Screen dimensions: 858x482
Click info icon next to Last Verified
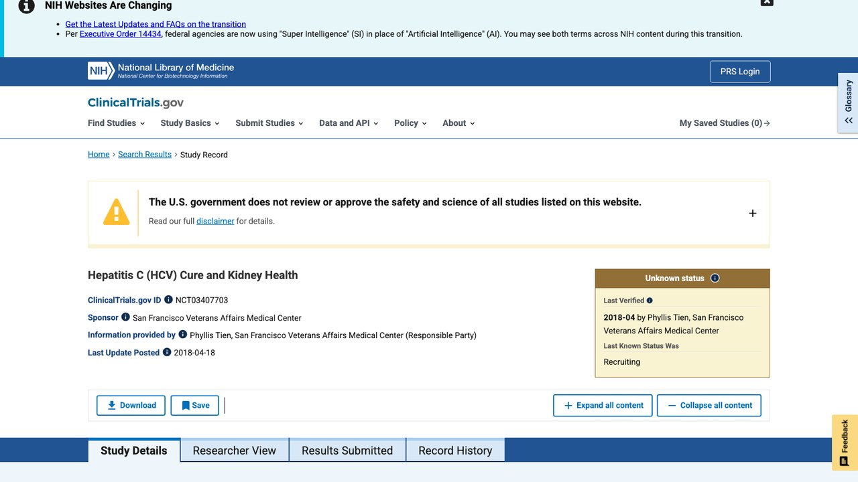click(x=650, y=301)
